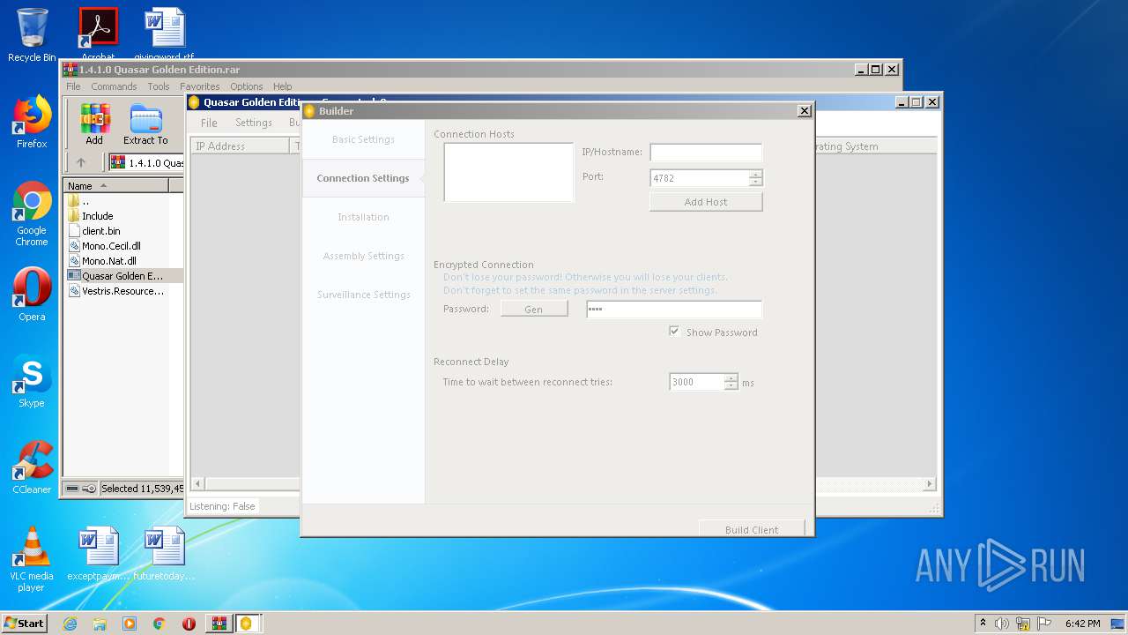Open Acrobat Reader desktop shortcut

coord(98,34)
